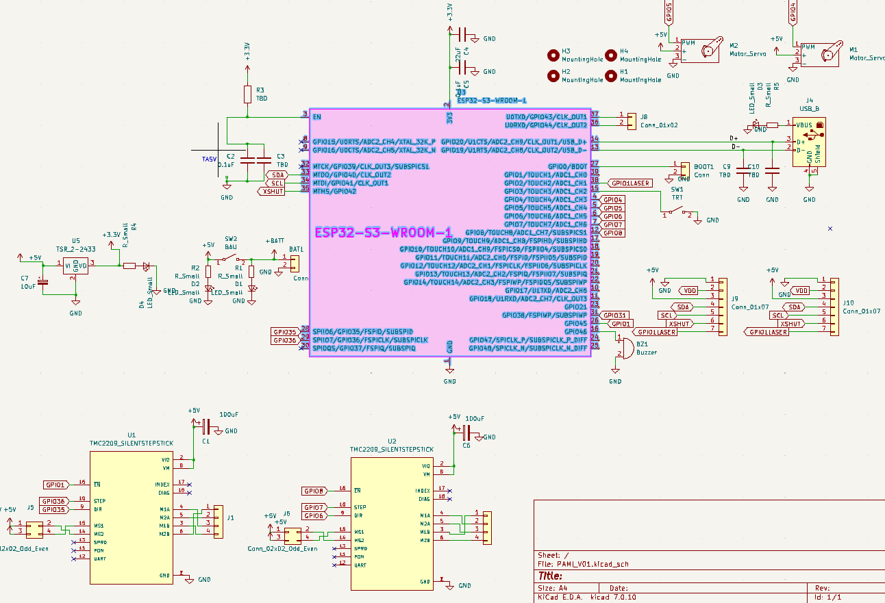Viewport: 885px width, 603px height.
Task: Select the J10 Conn_01x07 connector symbol
Action: 834,306
